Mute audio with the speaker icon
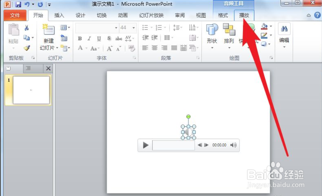Viewport: 322px width, 196px height. pos(233,145)
